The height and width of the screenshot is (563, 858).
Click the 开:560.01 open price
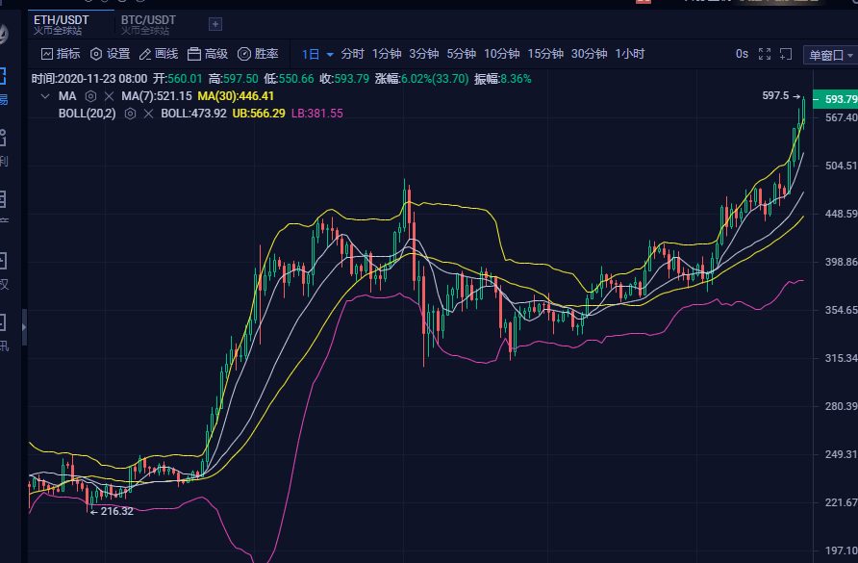pos(178,79)
